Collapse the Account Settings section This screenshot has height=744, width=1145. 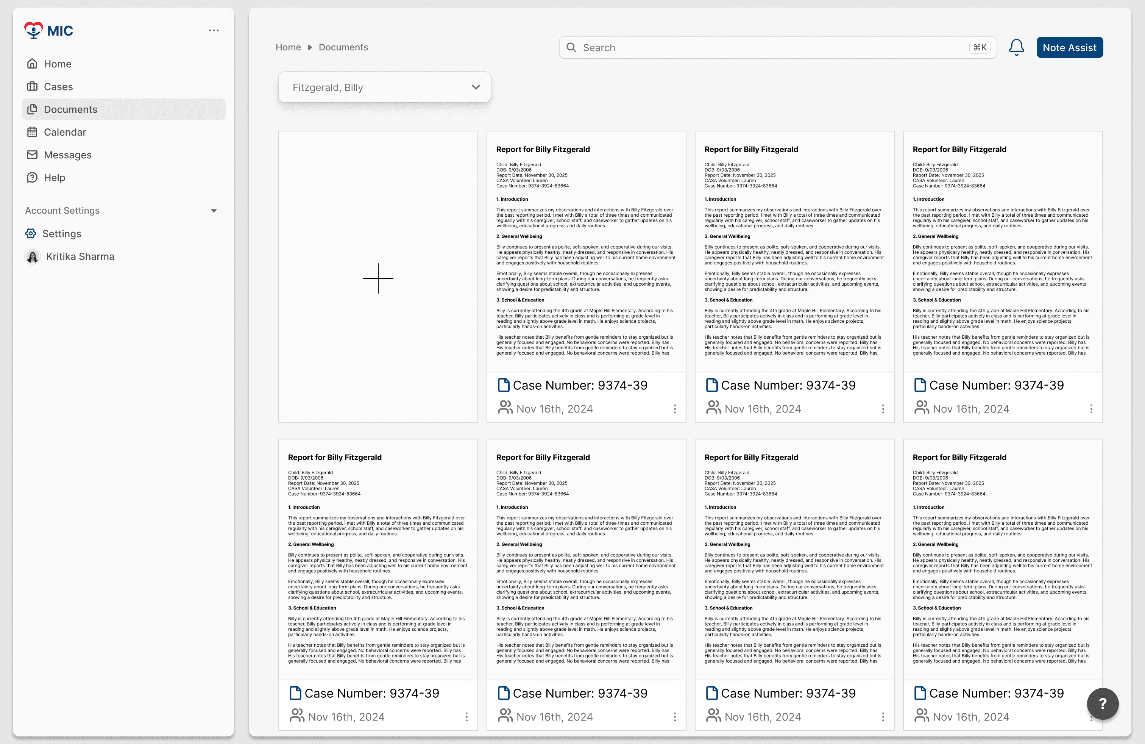pos(214,211)
